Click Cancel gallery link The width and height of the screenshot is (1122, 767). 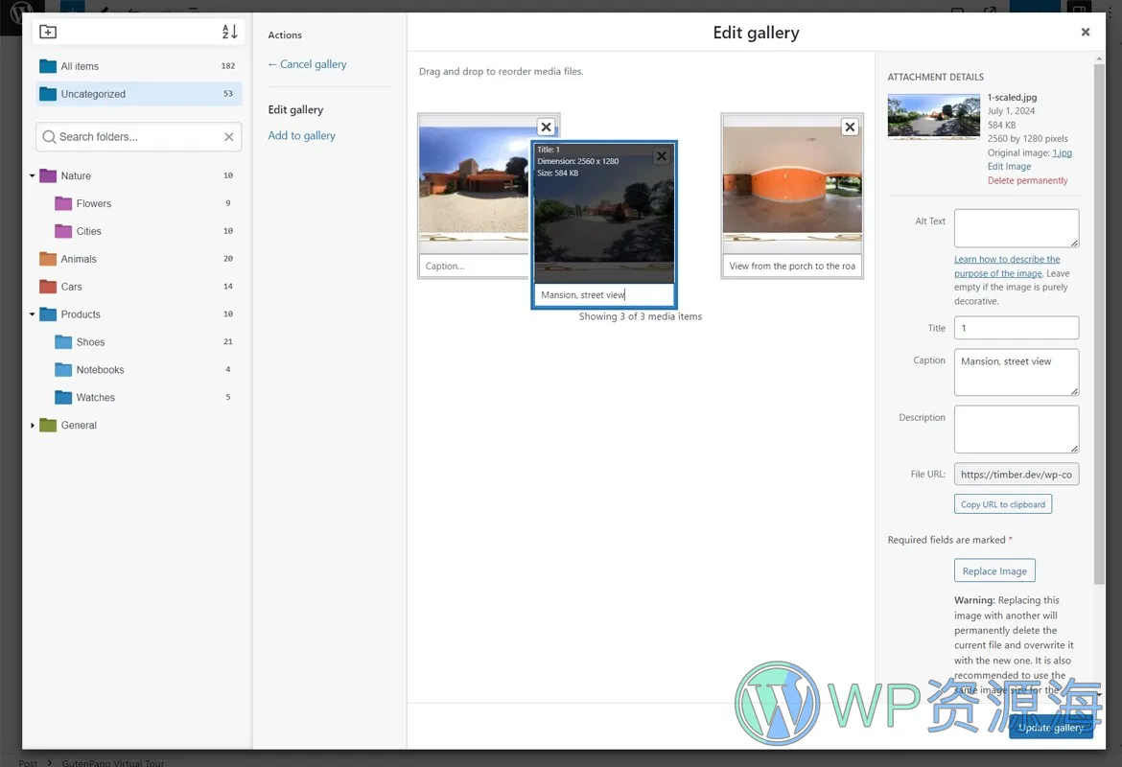[x=307, y=64]
